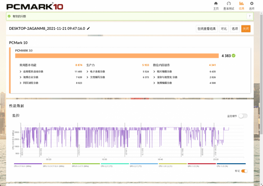Click the question mark help icon

[249, 16]
